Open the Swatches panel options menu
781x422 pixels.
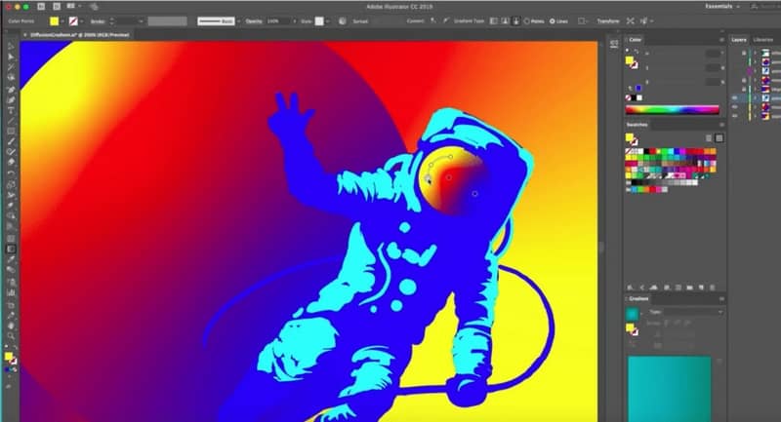720,125
